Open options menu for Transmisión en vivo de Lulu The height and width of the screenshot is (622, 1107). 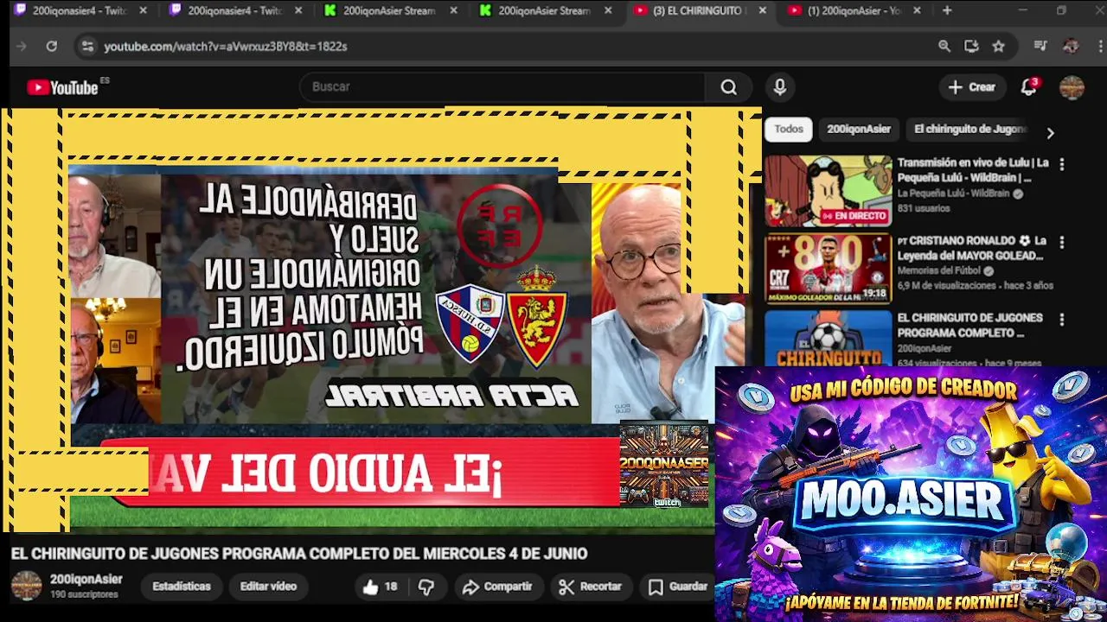(x=1062, y=164)
